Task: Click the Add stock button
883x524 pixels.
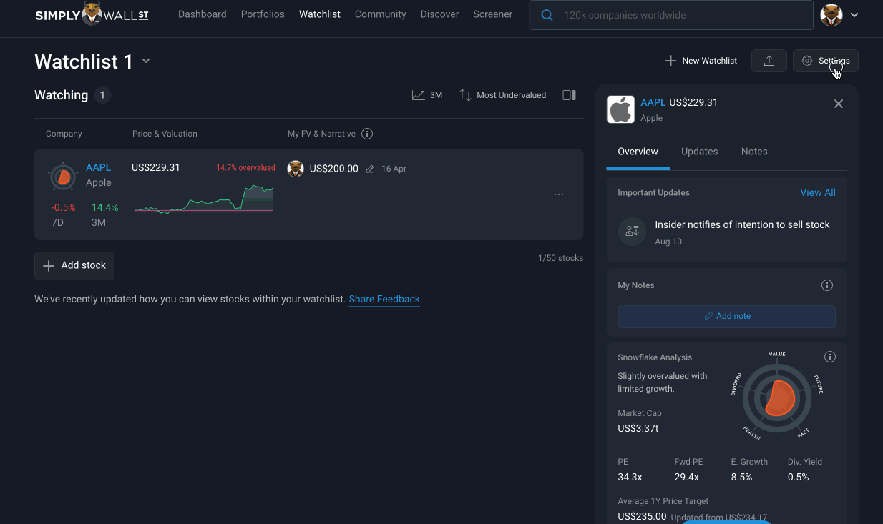Action: (x=74, y=266)
